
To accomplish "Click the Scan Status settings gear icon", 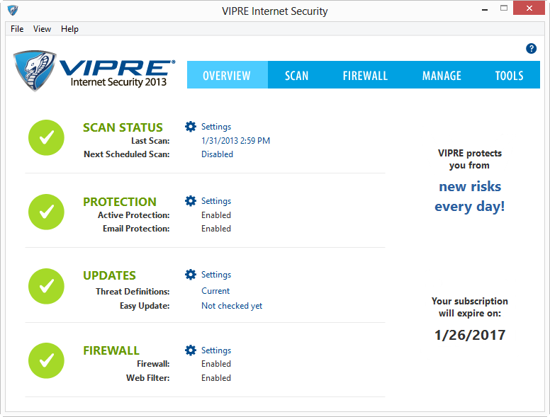I will point(190,127).
